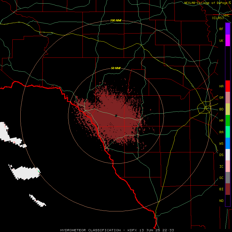Click the ND legend label

point(221,201)
